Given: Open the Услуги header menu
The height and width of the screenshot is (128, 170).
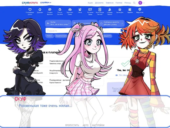Looking at the screenshot, I should pos(90,3).
